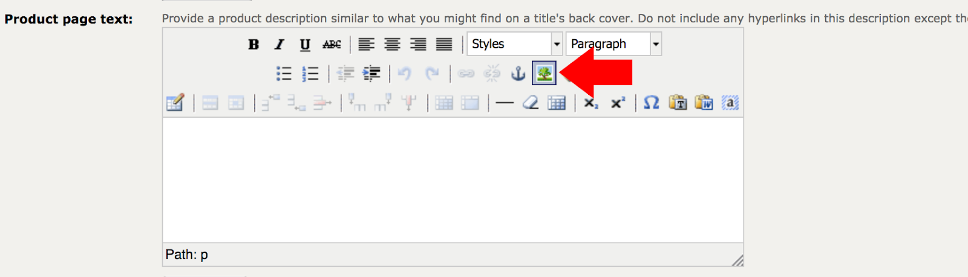Image resolution: width=968 pixels, height=277 pixels.
Task: Apply superscript formatting
Action: pos(617,103)
